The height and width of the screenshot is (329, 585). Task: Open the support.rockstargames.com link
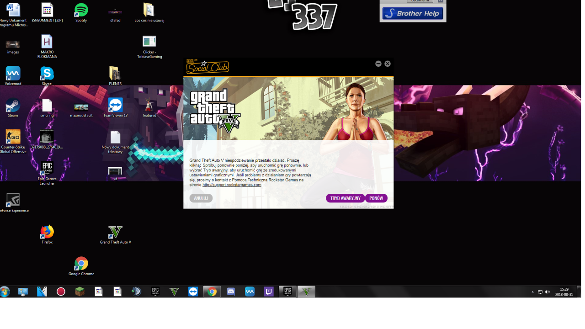click(232, 185)
